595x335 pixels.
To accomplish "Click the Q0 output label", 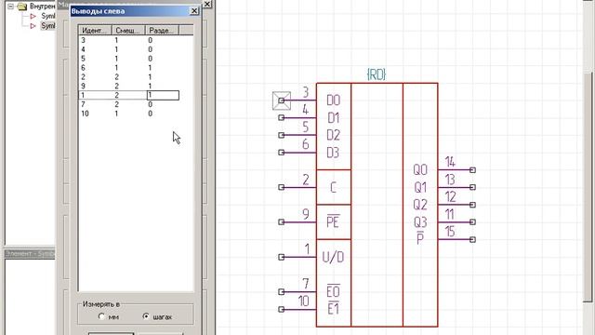I will pos(420,169).
